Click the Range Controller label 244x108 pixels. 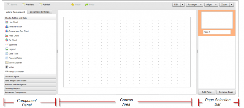[x=16, y=72]
